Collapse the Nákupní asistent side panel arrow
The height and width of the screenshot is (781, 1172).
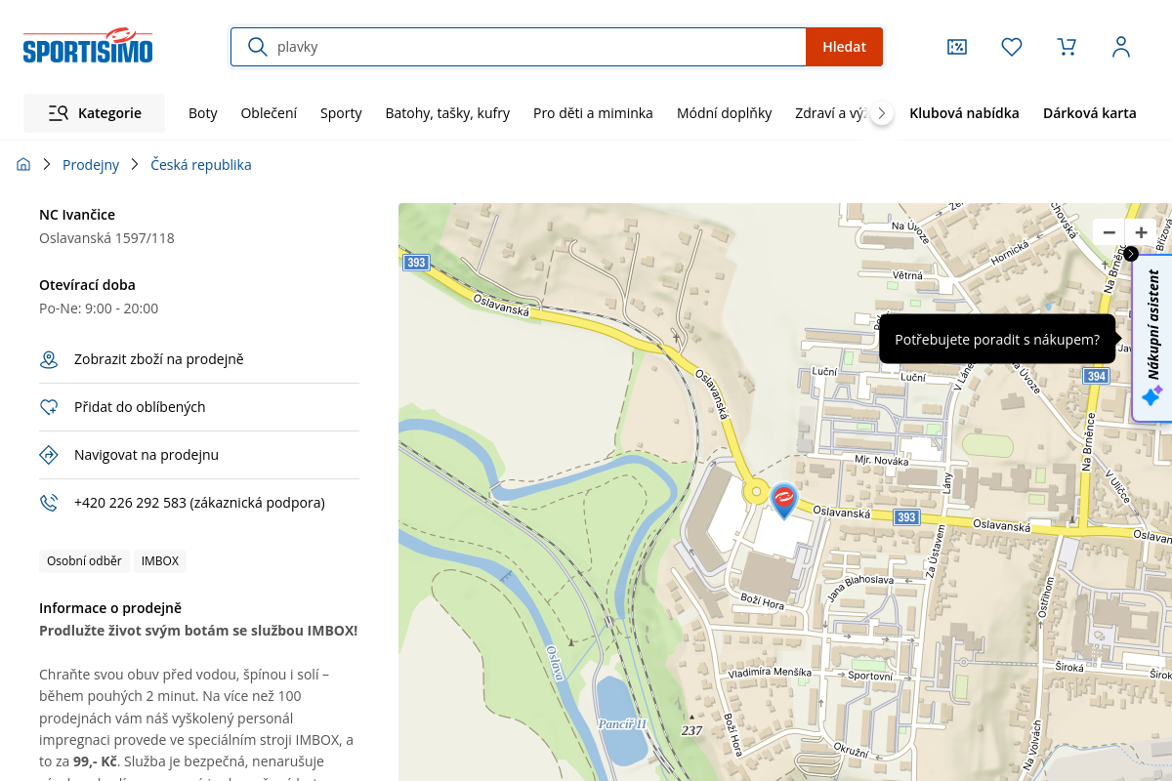pos(1131,254)
